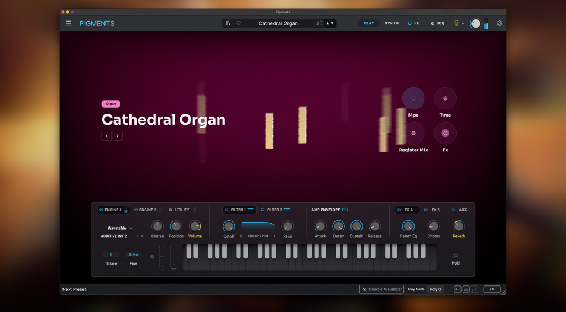Click the master volume knob in top bar
Viewport: 566px width, 312px height.
coord(476,23)
